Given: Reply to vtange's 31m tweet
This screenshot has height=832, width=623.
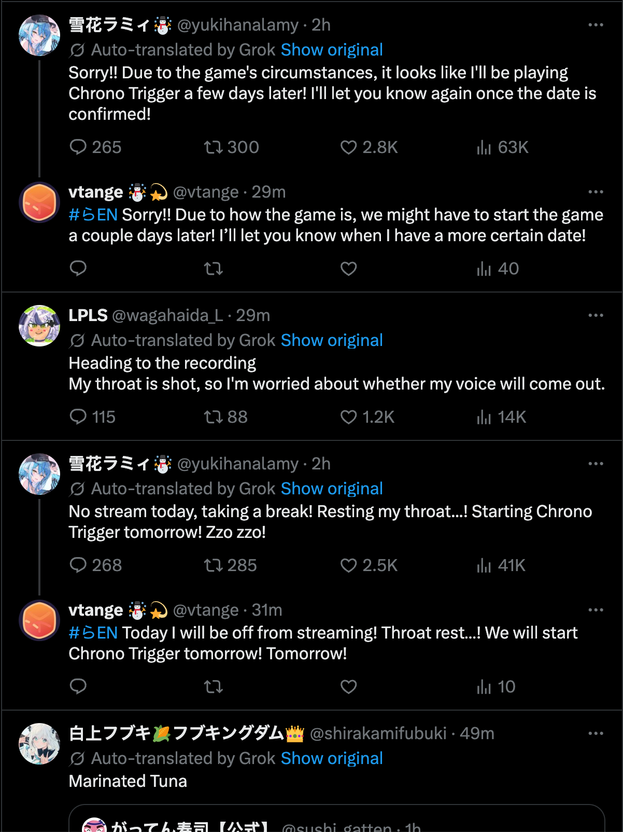Looking at the screenshot, I should click(78, 686).
